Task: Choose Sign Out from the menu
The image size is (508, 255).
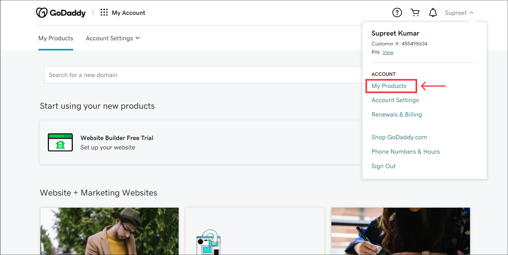Action: (x=383, y=166)
